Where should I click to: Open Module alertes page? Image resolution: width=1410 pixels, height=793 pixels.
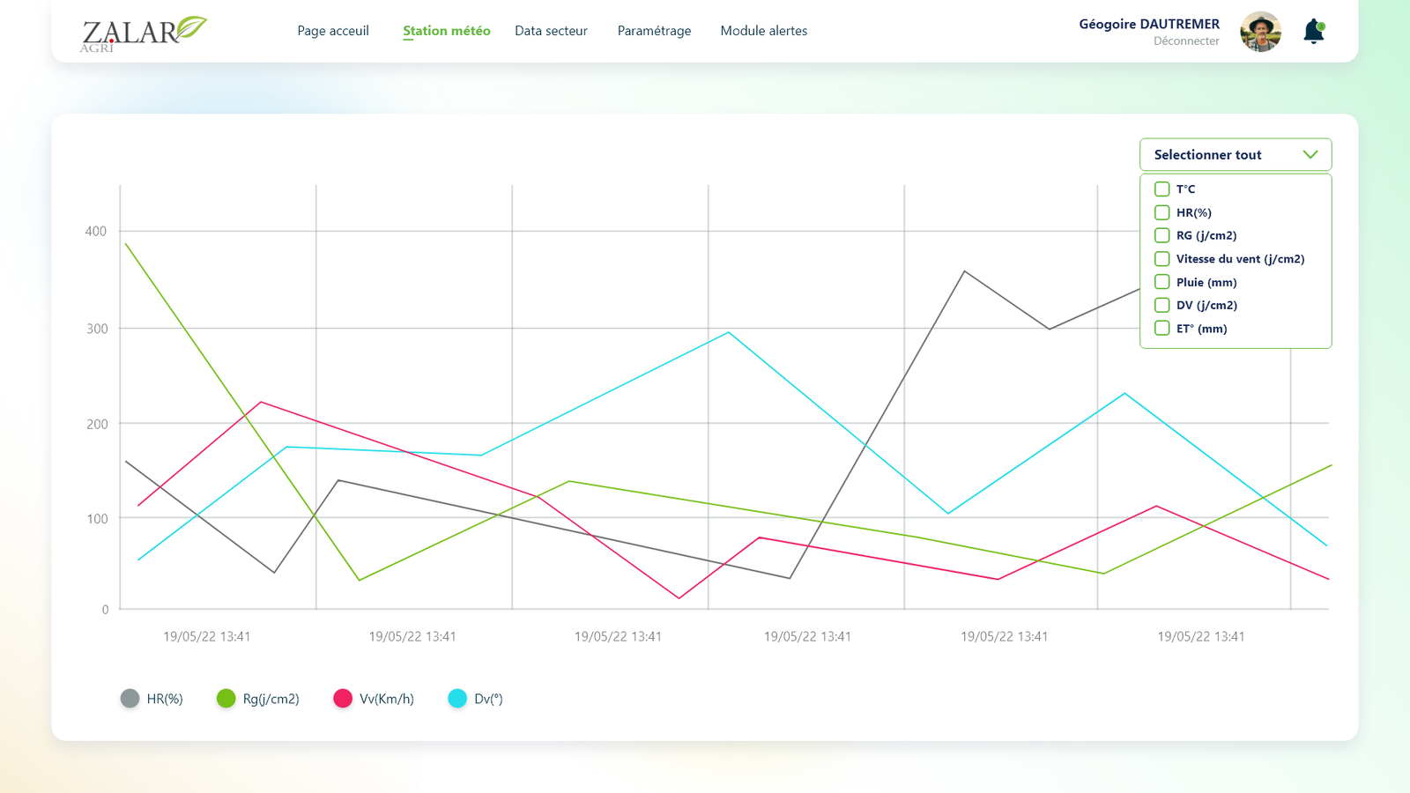(x=763, y=31)
